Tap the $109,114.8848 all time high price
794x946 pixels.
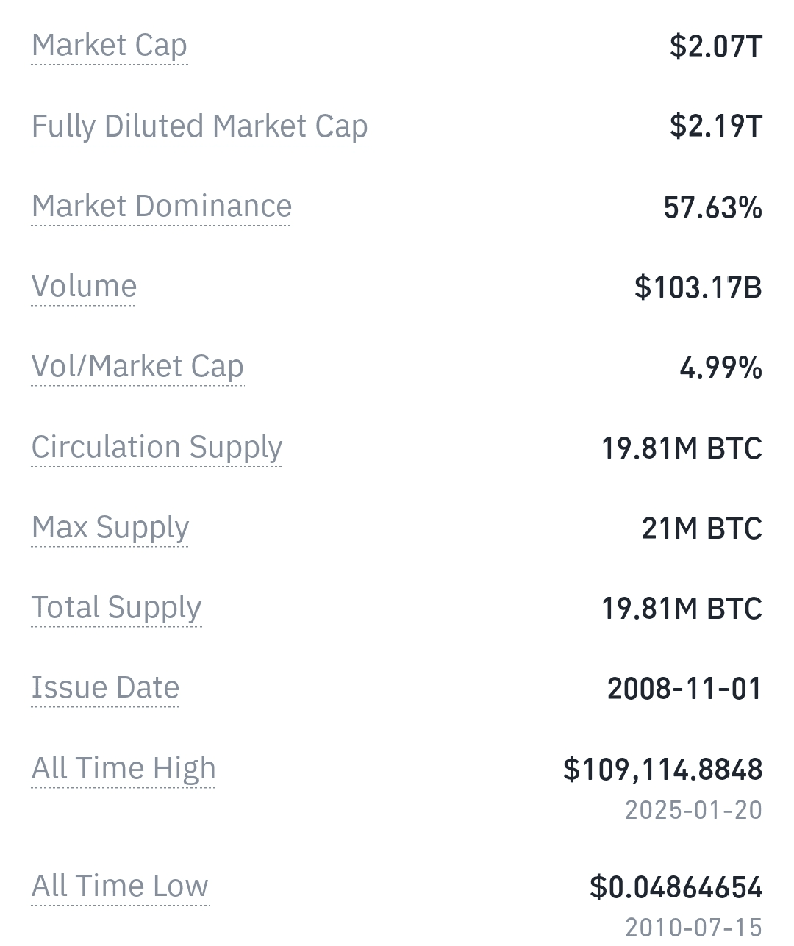[663, 770]
